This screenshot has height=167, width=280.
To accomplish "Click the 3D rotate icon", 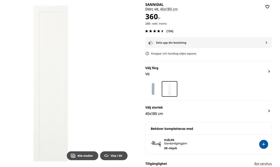I will tap(106, 156).
